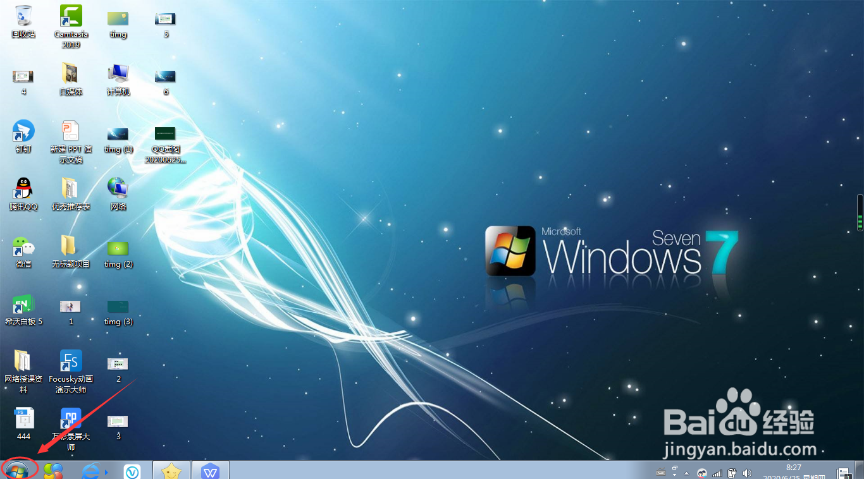Select the 自媒体 folder icon
The image size is (864, 479).
pos(71,79)
